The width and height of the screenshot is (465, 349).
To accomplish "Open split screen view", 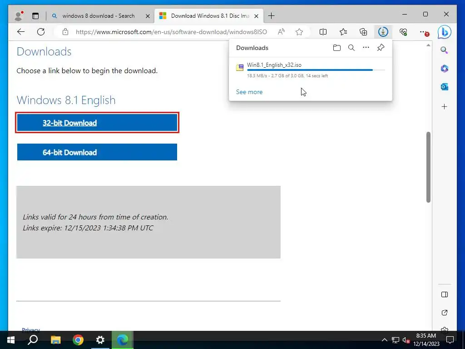I will [x=323, y=32].
